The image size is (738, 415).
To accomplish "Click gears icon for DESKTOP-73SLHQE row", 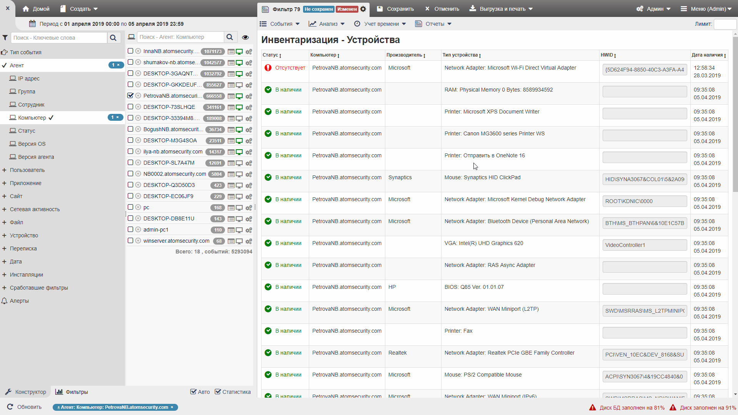I will click(x=249, y=107).
